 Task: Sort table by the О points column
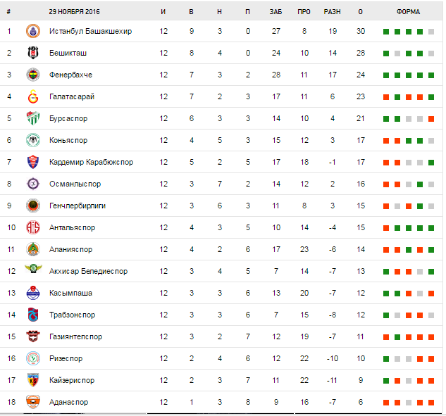point(360,12)
